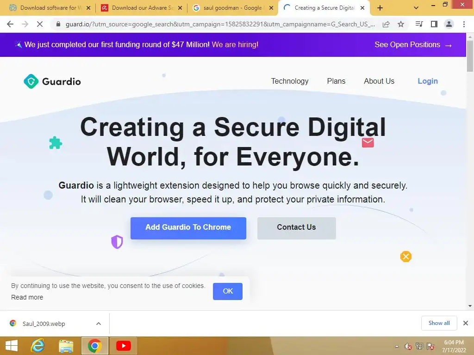The height and width of the screenshot is (355, 474).
Task: Open See Open Positions link
Action: 413,45
